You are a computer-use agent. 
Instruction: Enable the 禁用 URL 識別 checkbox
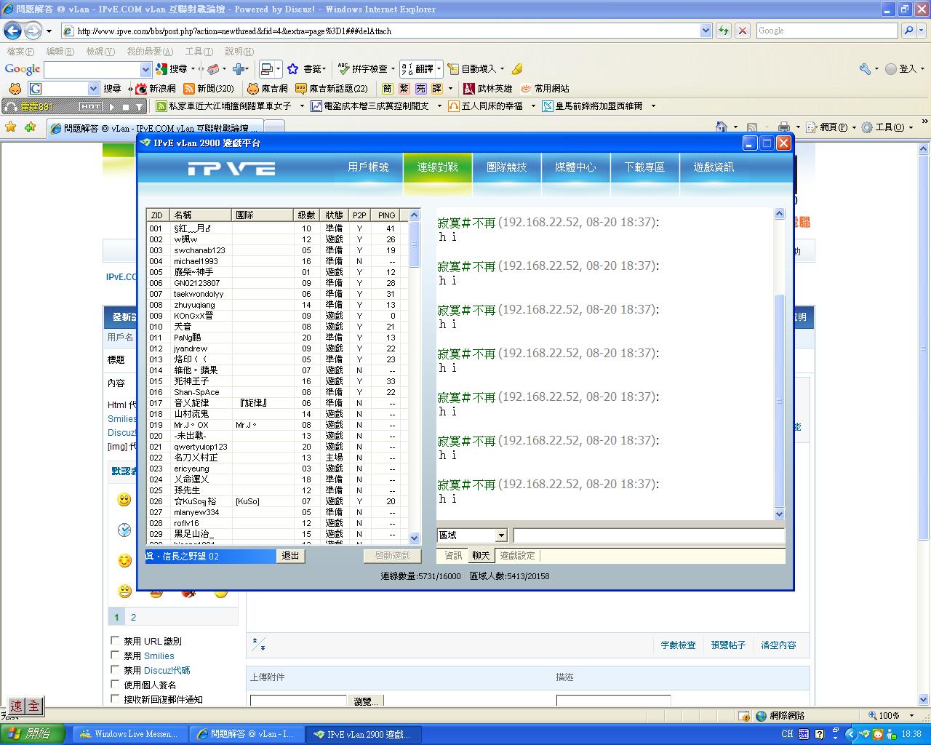click(115, 641)
